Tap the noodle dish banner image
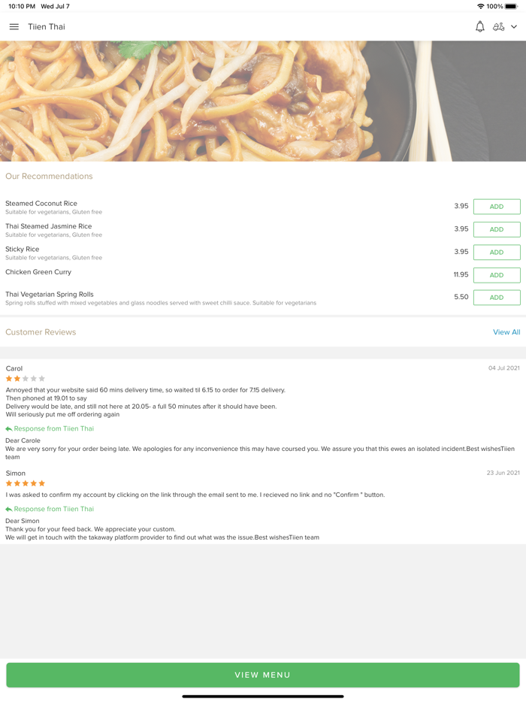 pos(263,101)
